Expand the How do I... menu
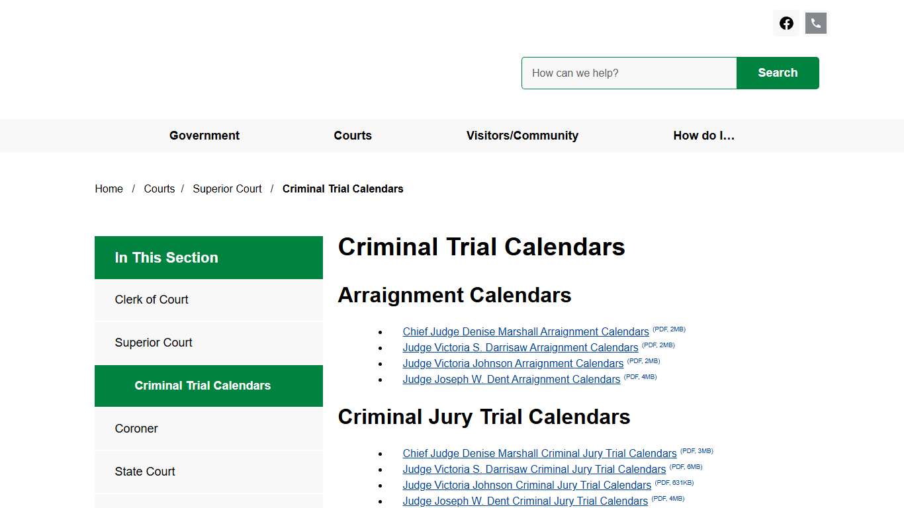The height and width of the screenshot is (508, 904). 703,136
